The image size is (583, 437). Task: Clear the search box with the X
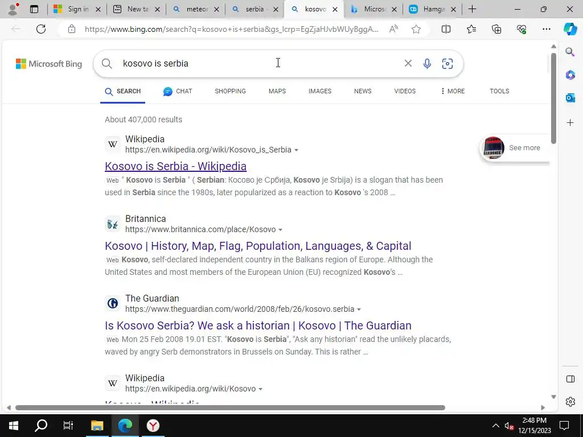[x=408, y=64]
